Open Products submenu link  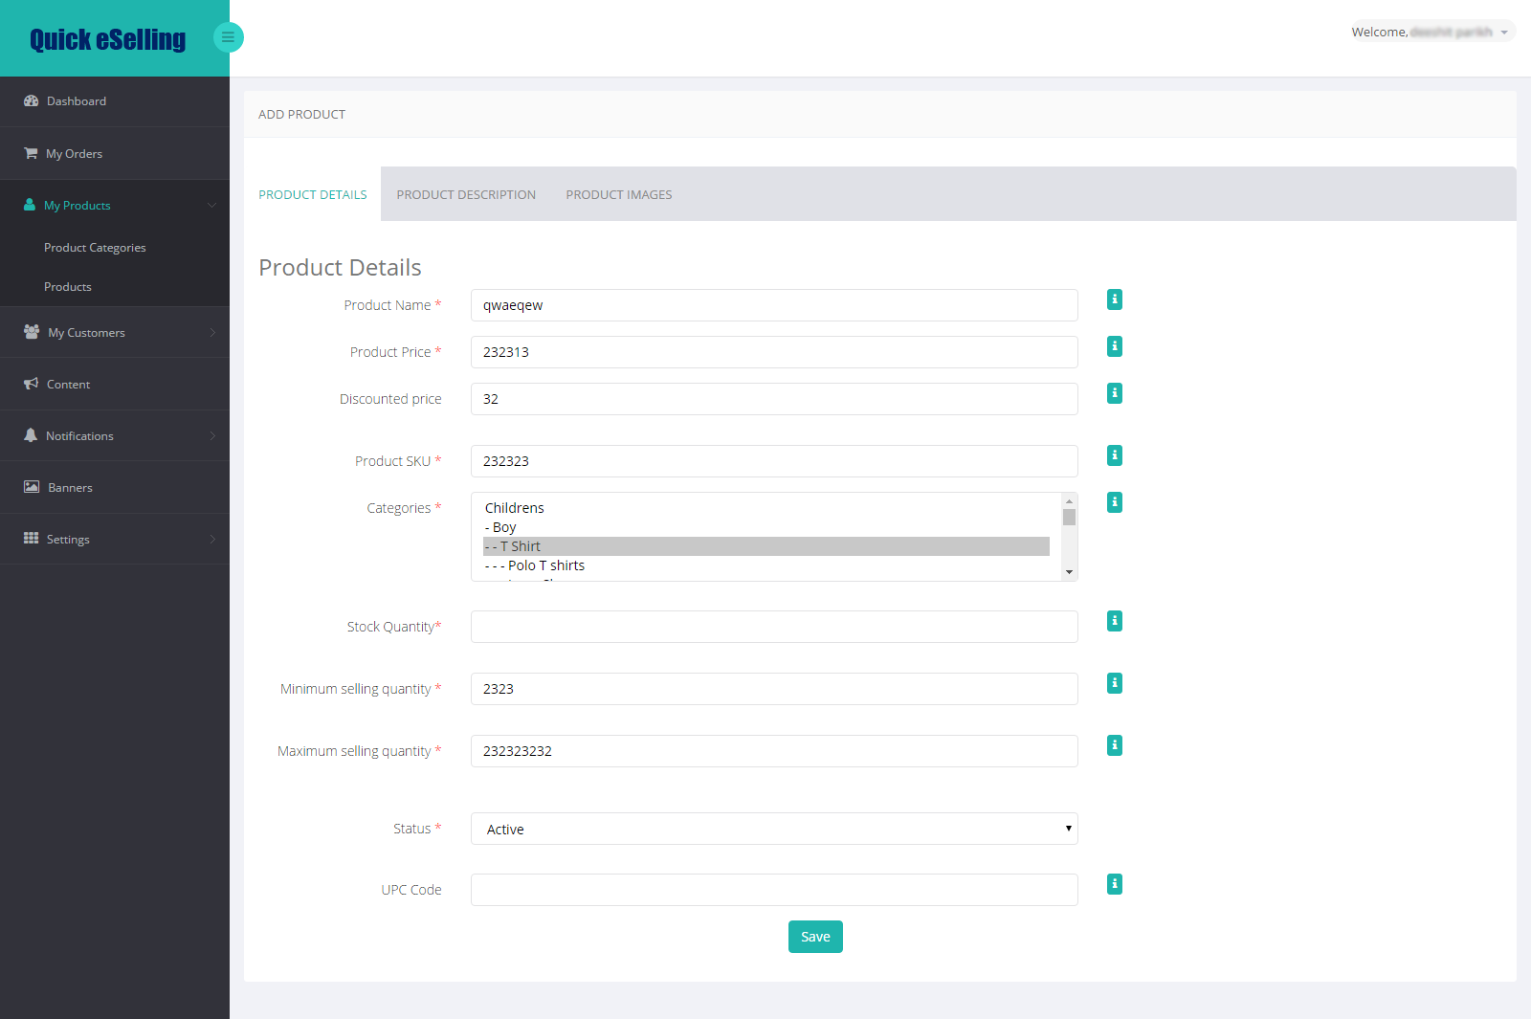coord(68,287)
